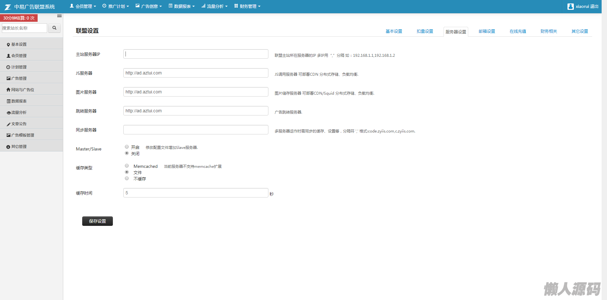Click the clock icon beside 计划管理
Viewport: 607px width, 300px height.
point(9,67)
